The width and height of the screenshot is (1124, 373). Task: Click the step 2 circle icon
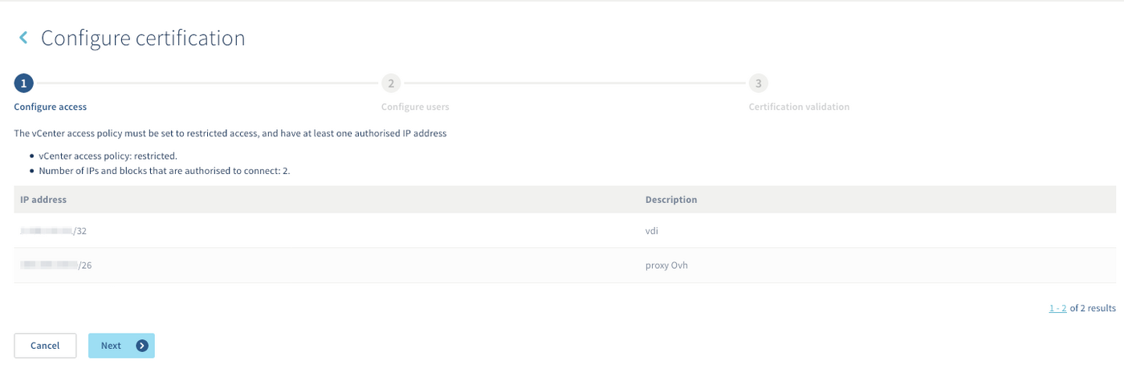point(390,83)
